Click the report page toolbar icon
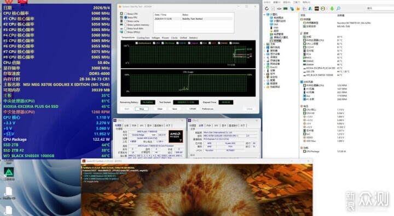 (273, 9)
